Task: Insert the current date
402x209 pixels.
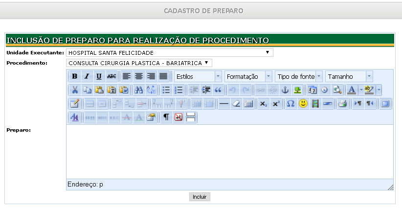Action: tap(313, 90)
